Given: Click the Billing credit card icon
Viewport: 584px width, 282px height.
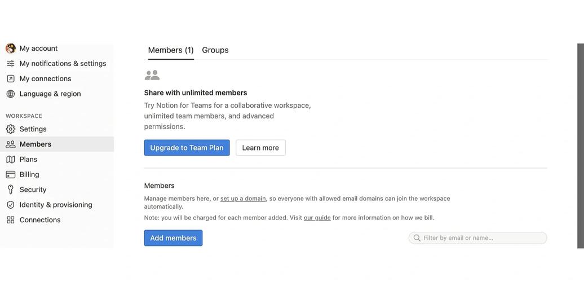Looking at the screenshot, I should pos(10,175).
